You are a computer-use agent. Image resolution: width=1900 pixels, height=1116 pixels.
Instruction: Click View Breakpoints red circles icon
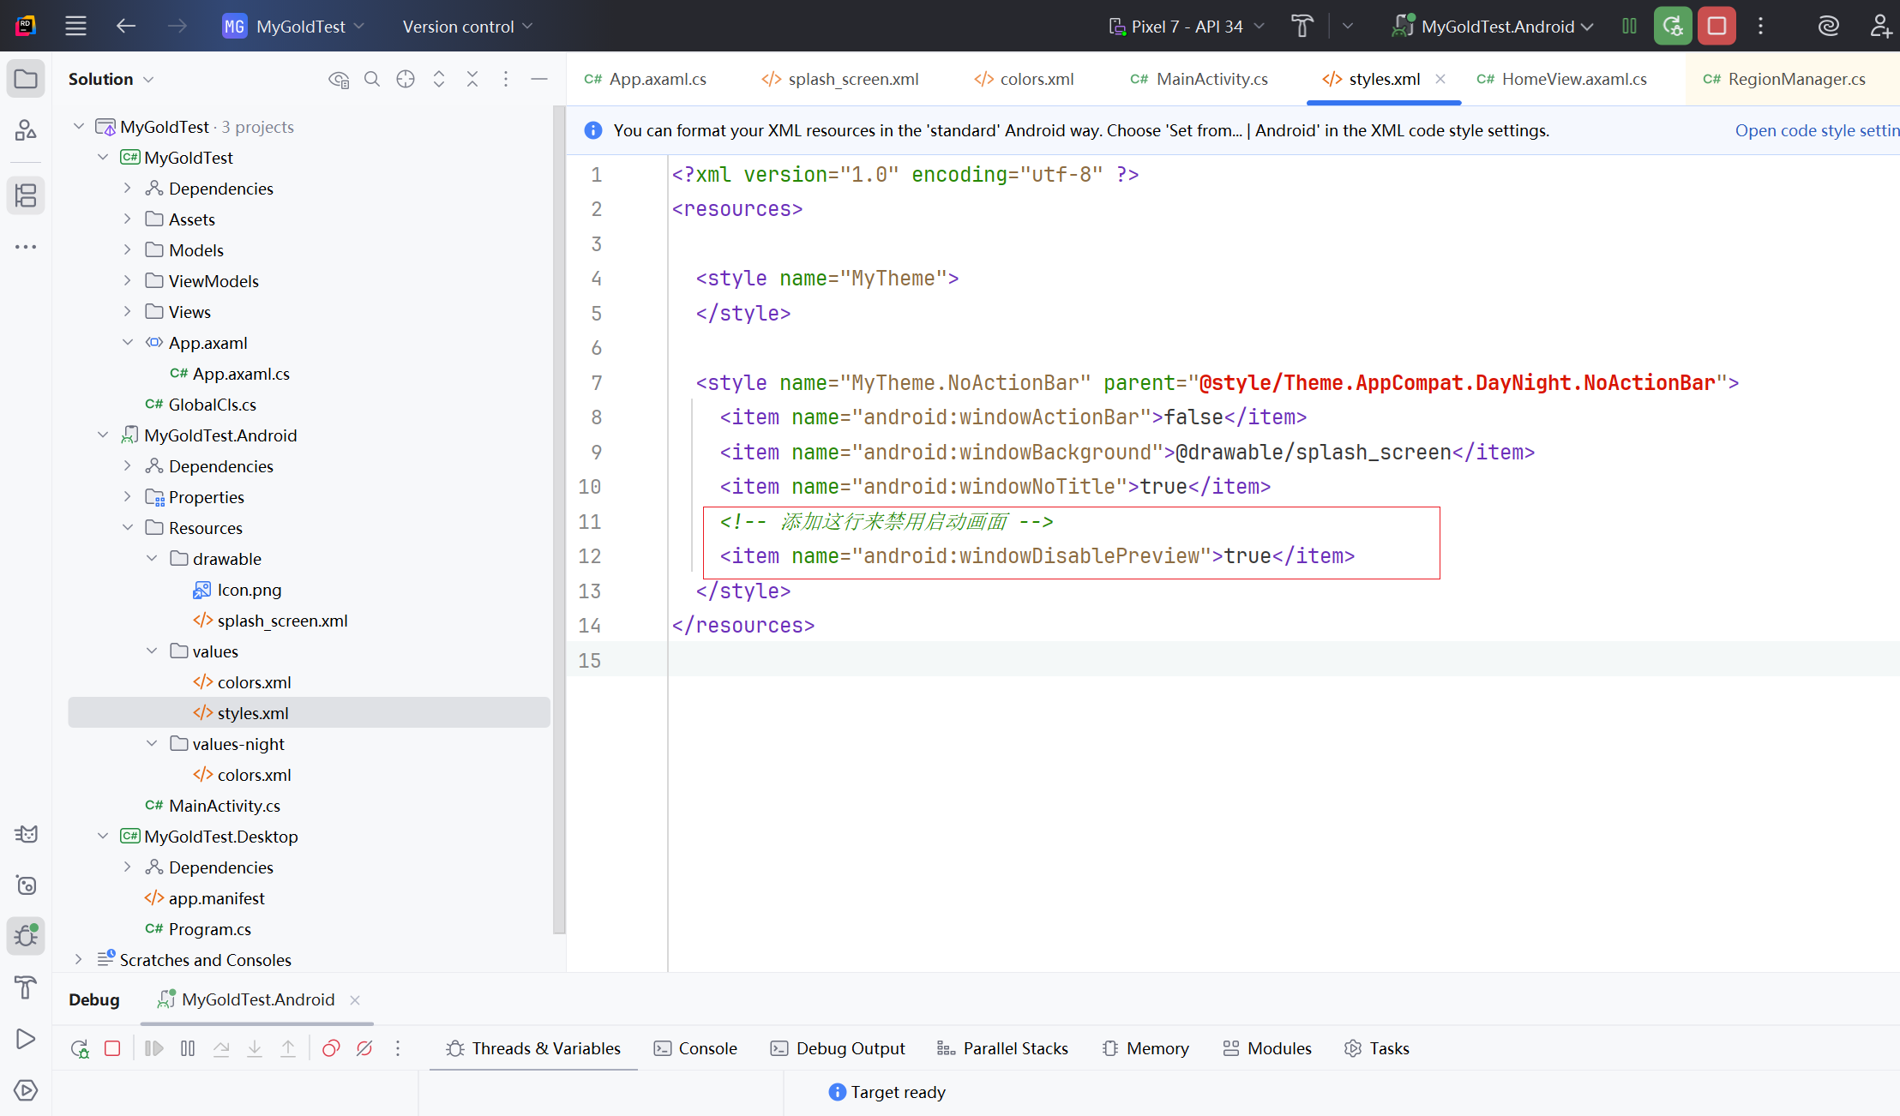tap(331, 1048)
